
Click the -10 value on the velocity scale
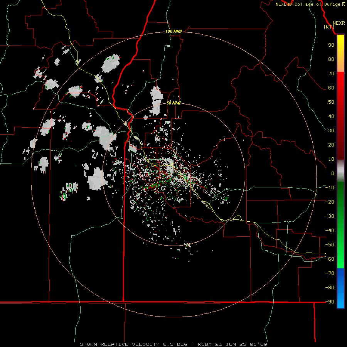pos(330,188)
